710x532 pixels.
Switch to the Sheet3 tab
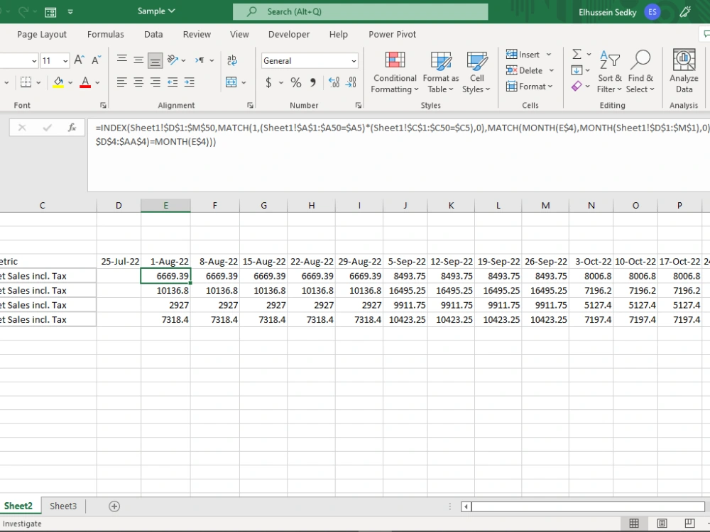click(x=62, y=506)
